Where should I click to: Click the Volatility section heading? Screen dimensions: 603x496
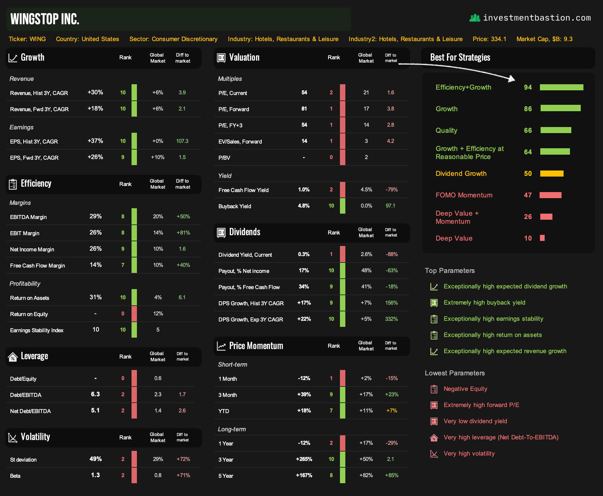[x=35, y=437]
